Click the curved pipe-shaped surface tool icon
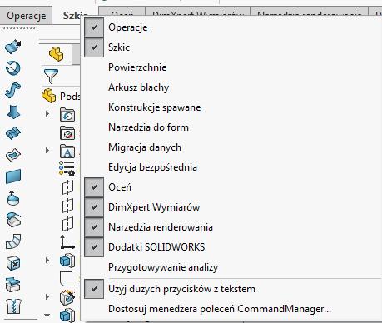The height and width of the screenshot is (323, 382). point(13,241)
